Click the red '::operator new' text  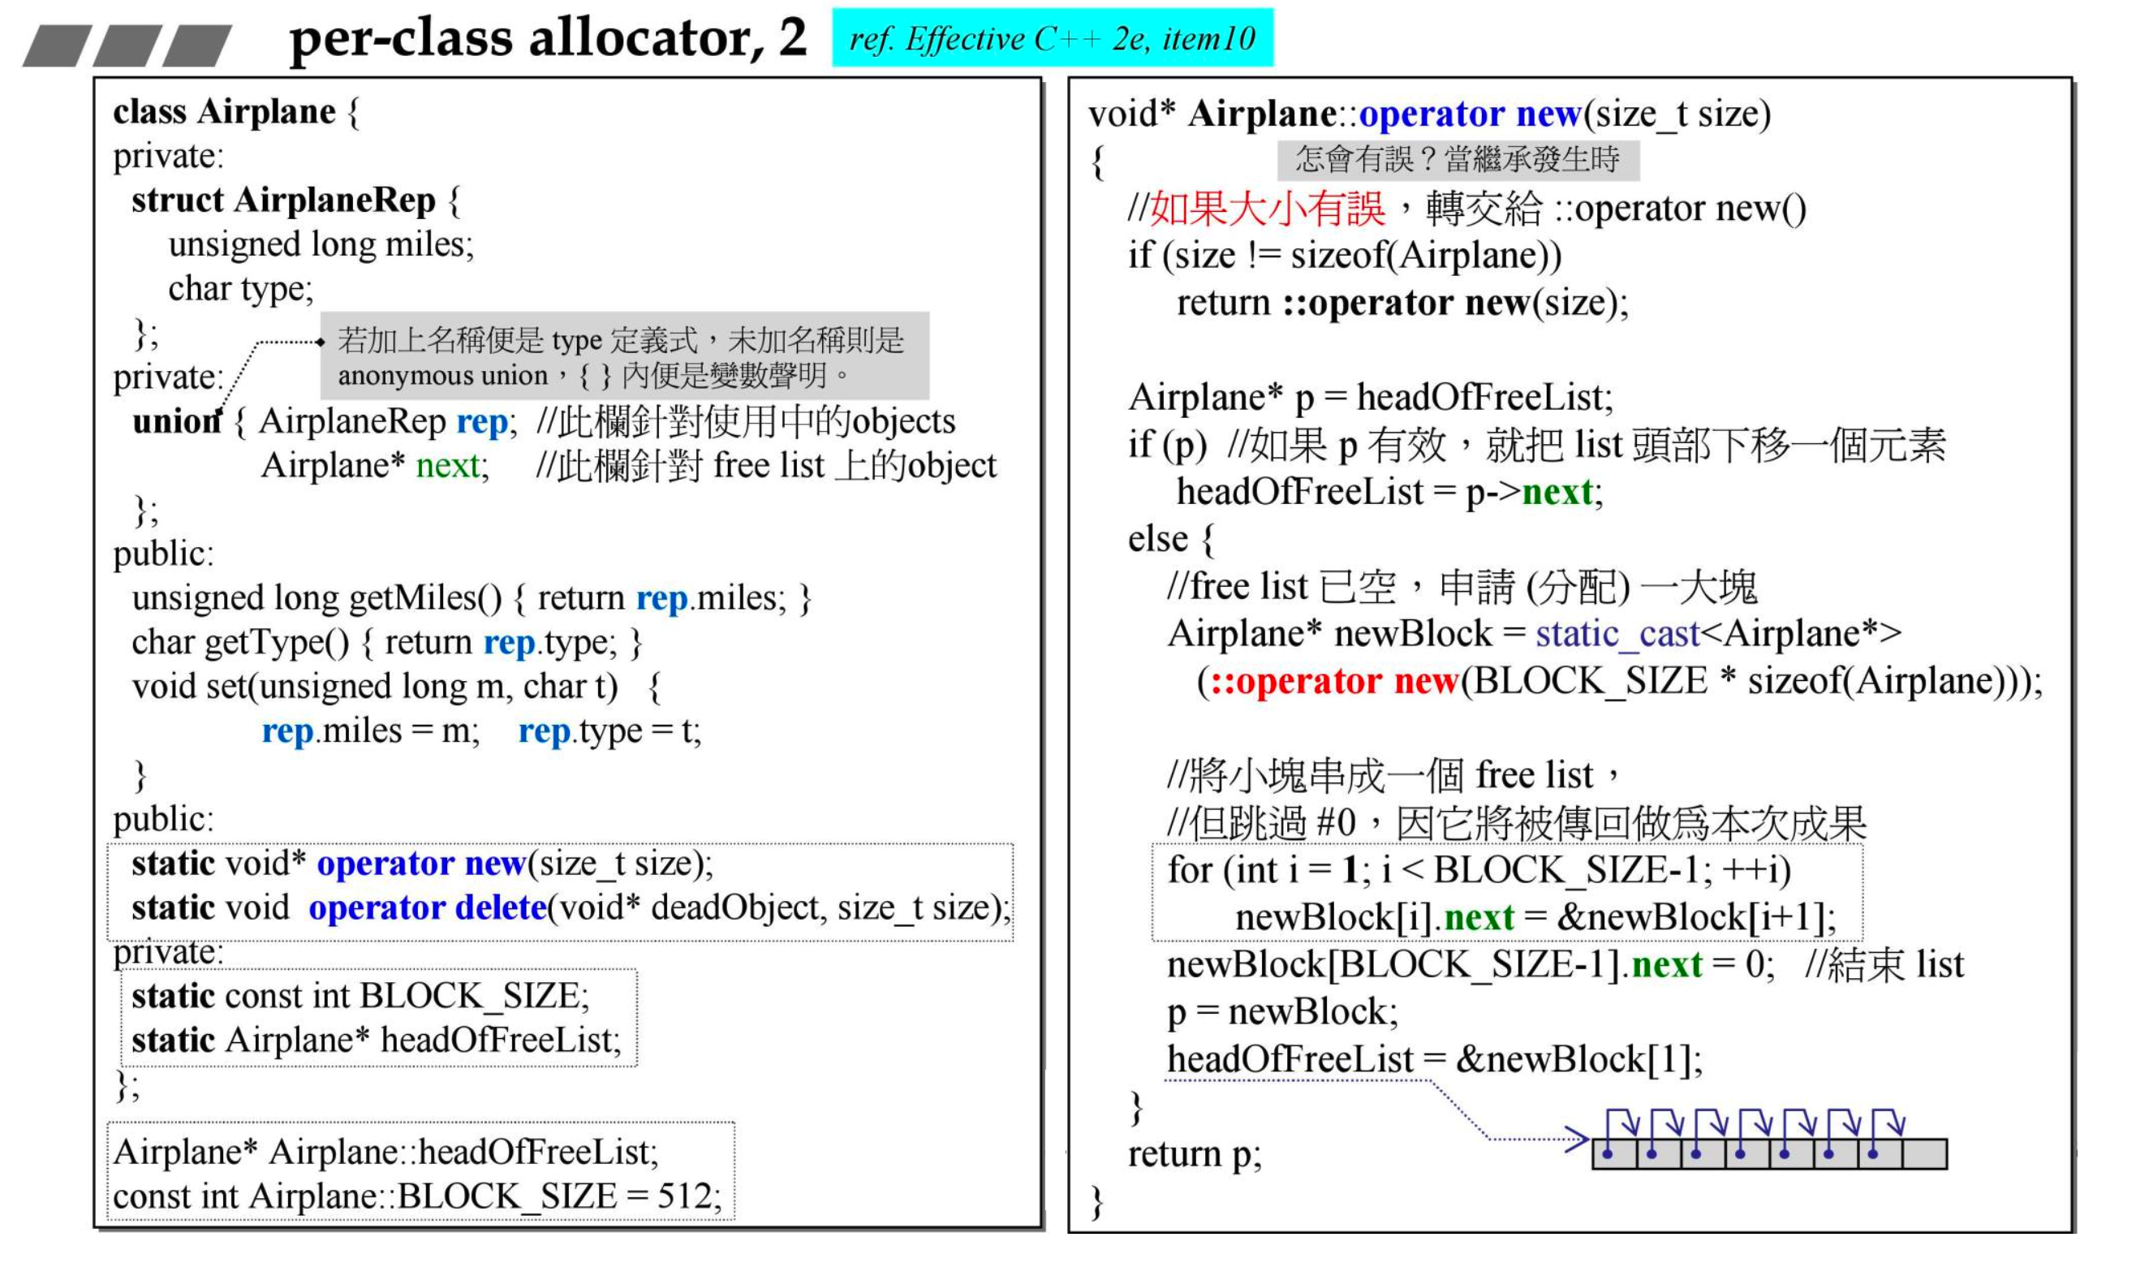pyautogui.click(x=1334, y=681)
